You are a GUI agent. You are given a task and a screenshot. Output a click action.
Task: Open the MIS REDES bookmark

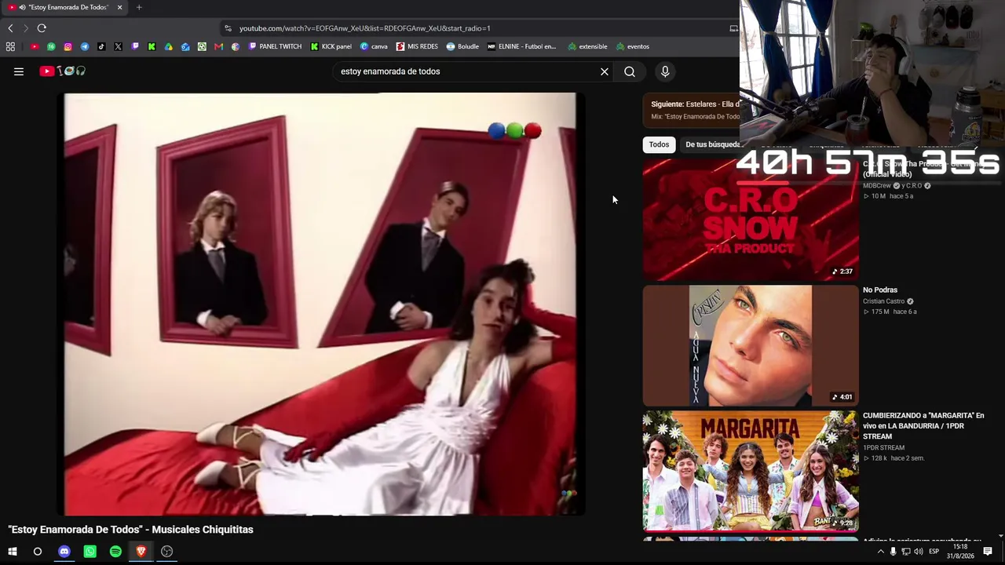(417, 46)
